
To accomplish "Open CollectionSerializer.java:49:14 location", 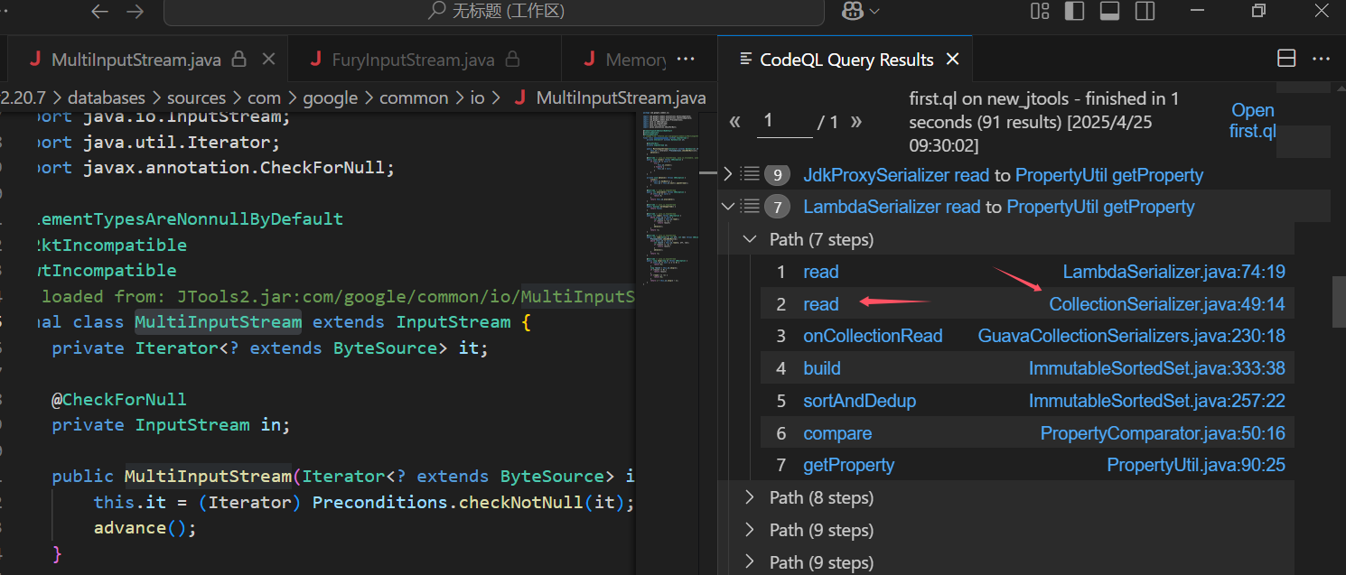I will pyautogui.click(x=1167, y=304).
